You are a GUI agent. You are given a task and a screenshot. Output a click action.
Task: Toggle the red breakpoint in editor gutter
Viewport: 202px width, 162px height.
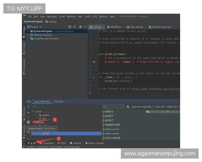pyautogui.click(x=94, y=62)
